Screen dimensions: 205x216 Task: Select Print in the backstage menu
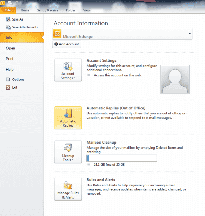tap(10, 59)
